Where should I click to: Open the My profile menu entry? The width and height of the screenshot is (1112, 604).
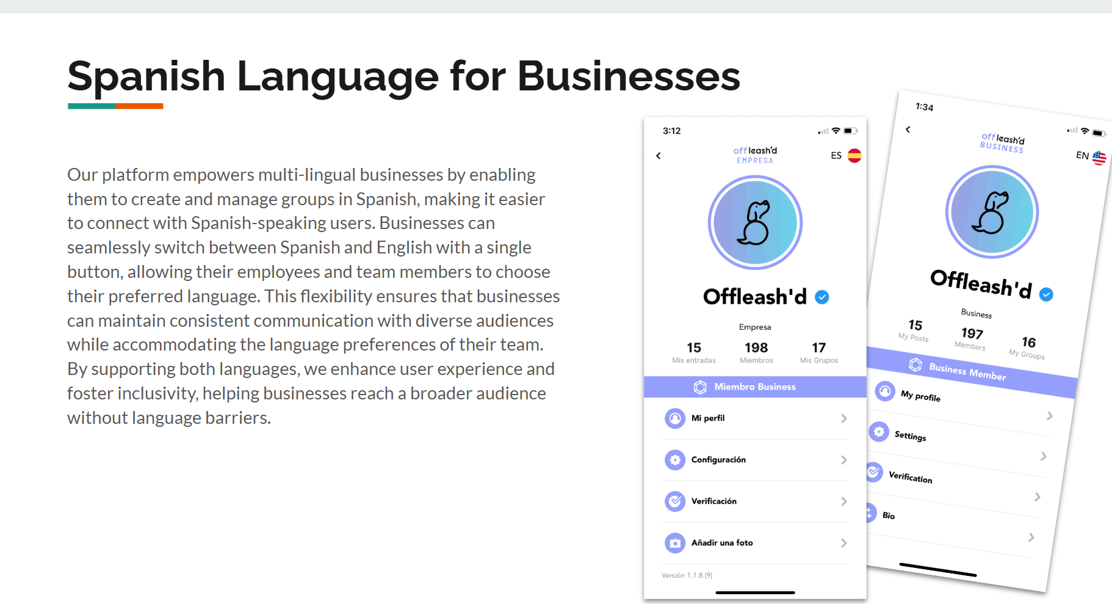tap(966, 403)
